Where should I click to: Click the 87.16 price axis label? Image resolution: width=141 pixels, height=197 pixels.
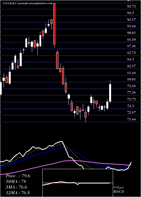point(131,46)
